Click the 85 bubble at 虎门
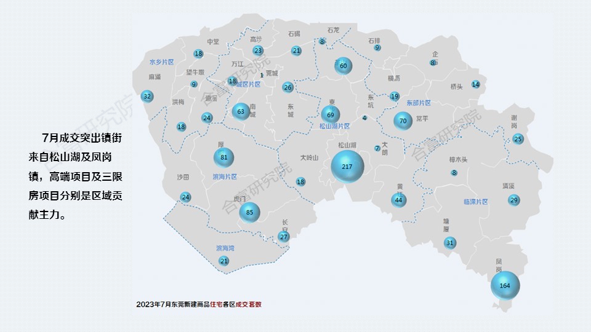 point(249,213)
